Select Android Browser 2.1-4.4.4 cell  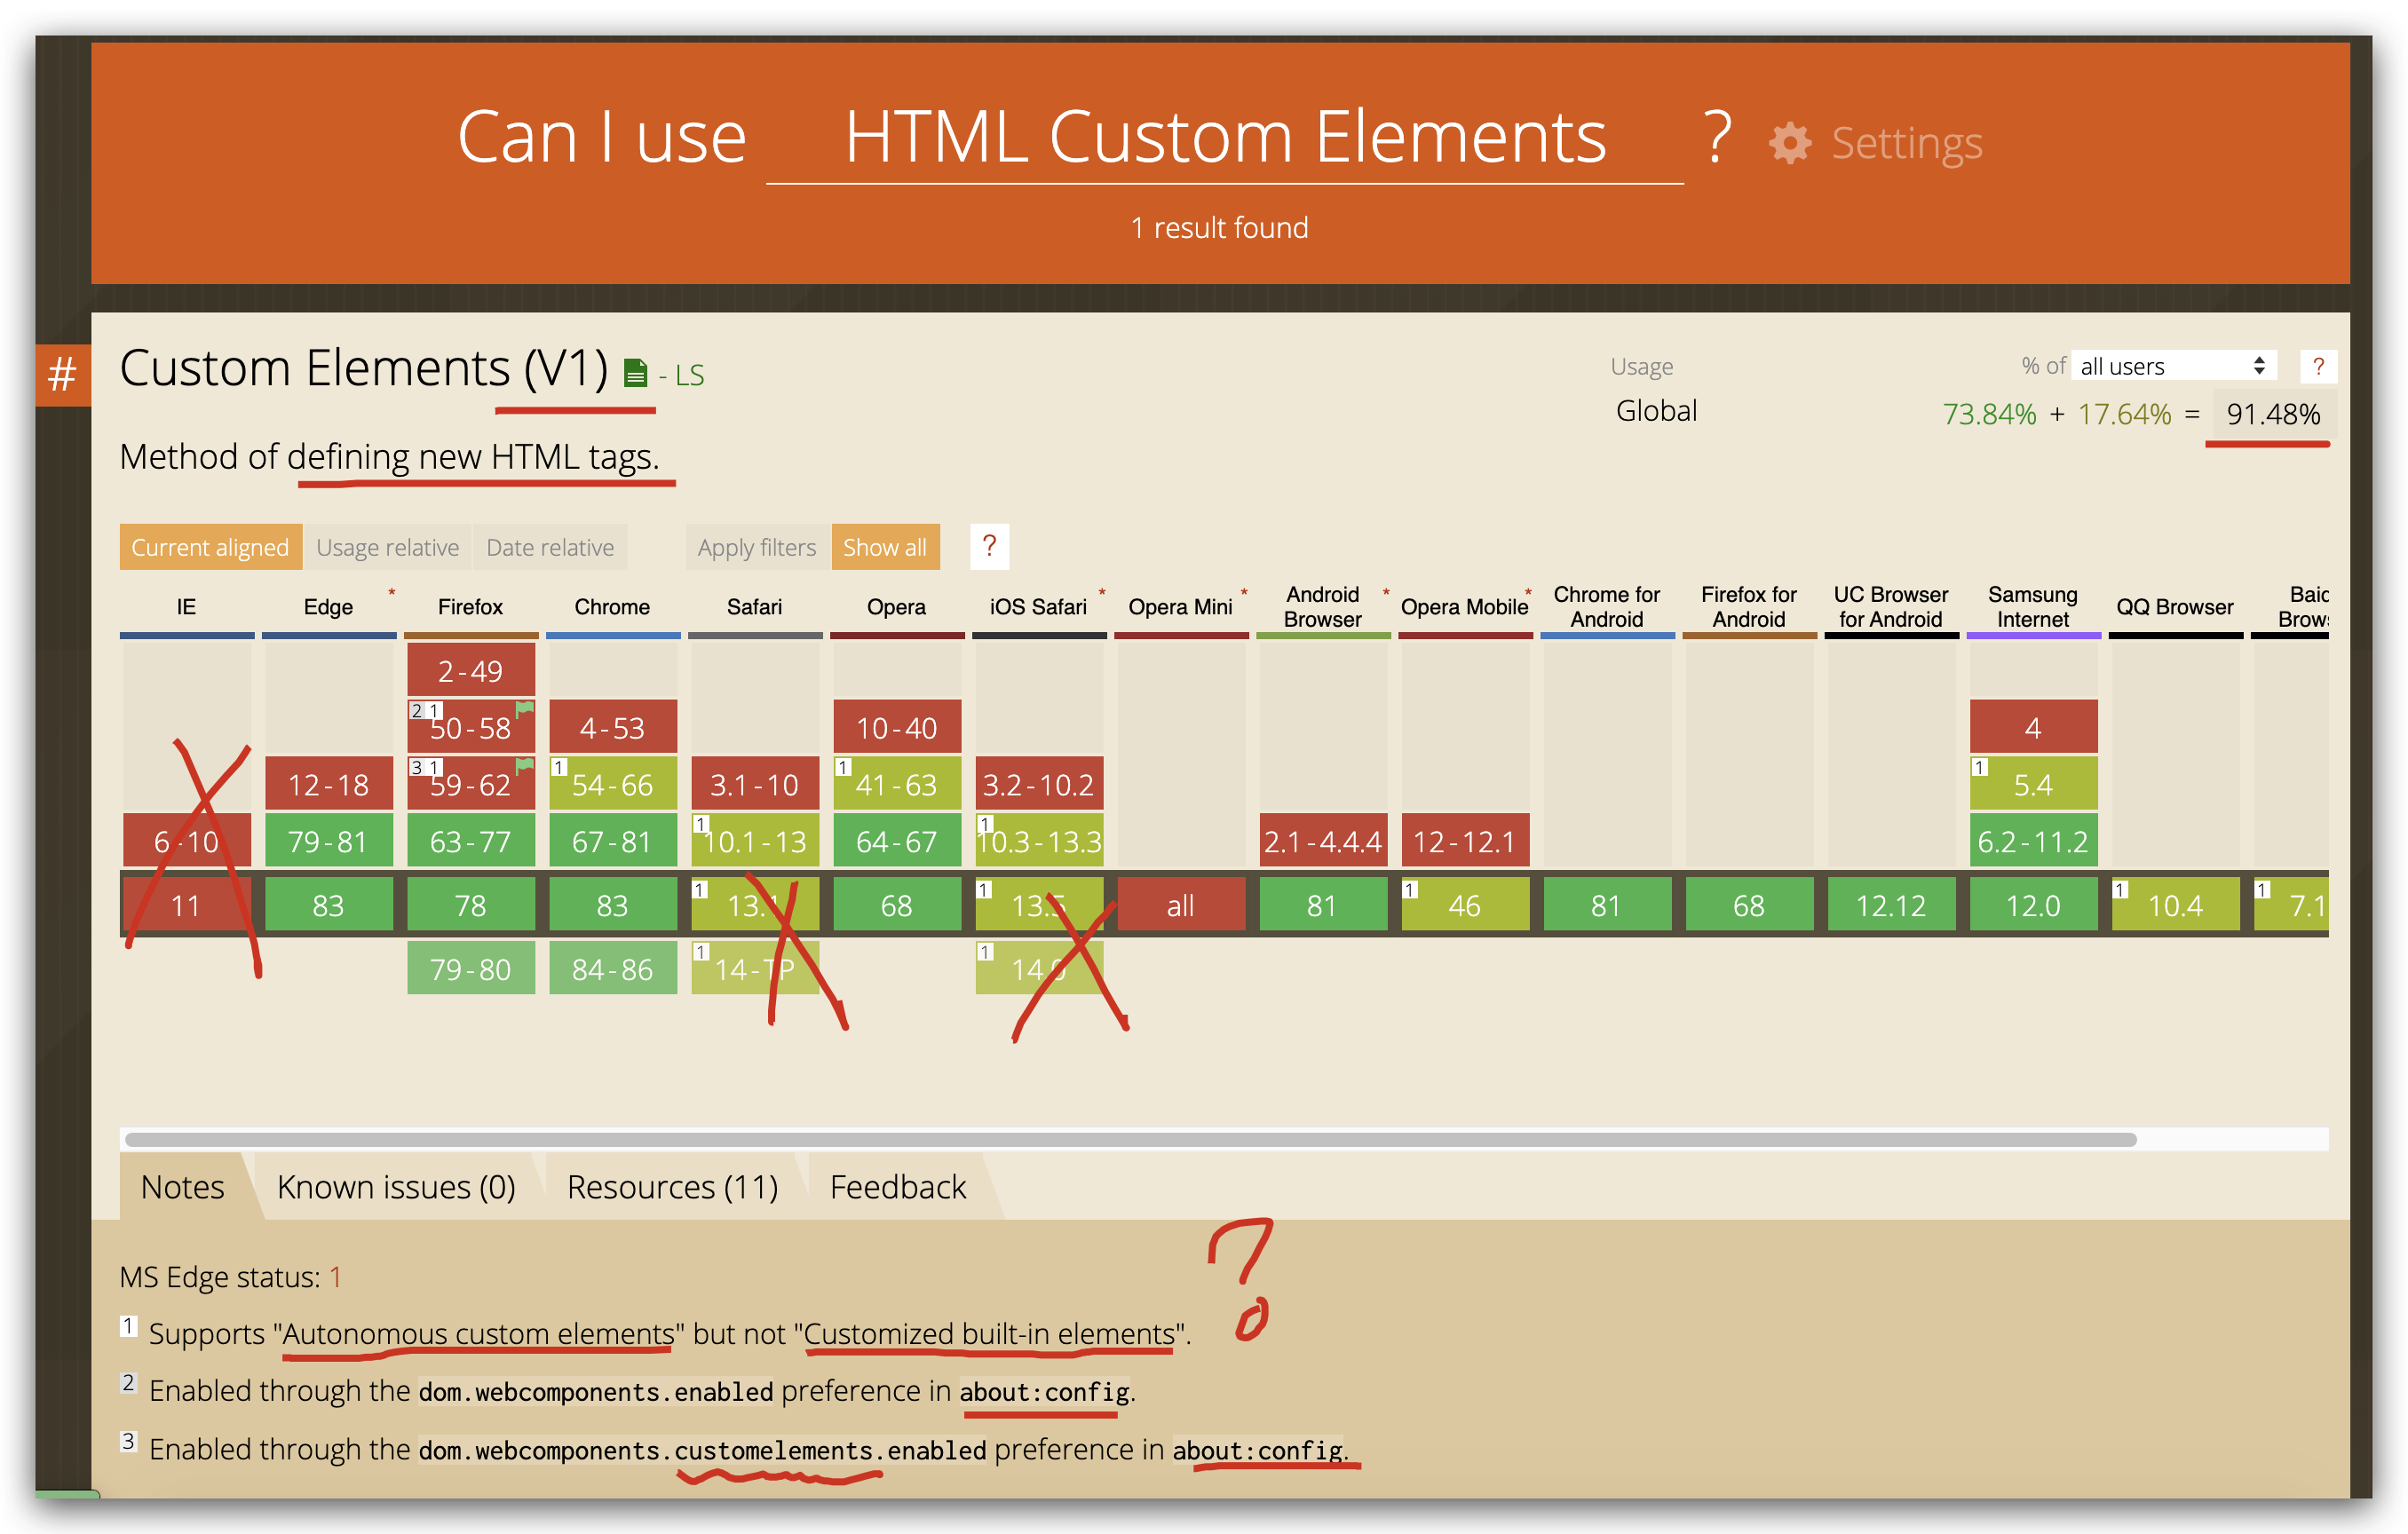point(1323,841)
